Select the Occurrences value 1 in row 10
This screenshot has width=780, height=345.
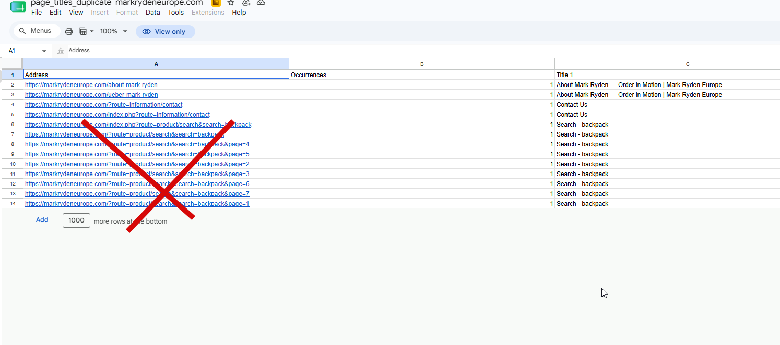(422, 164)
